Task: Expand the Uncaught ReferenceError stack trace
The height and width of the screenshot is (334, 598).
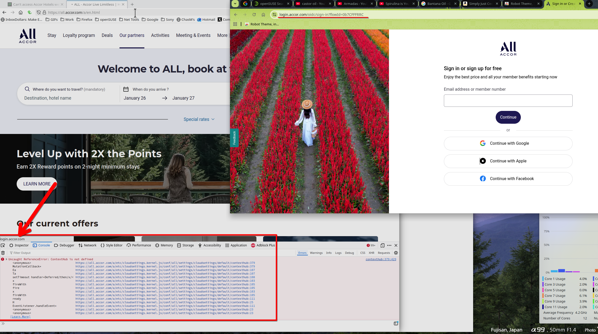Action: [6, 259]
